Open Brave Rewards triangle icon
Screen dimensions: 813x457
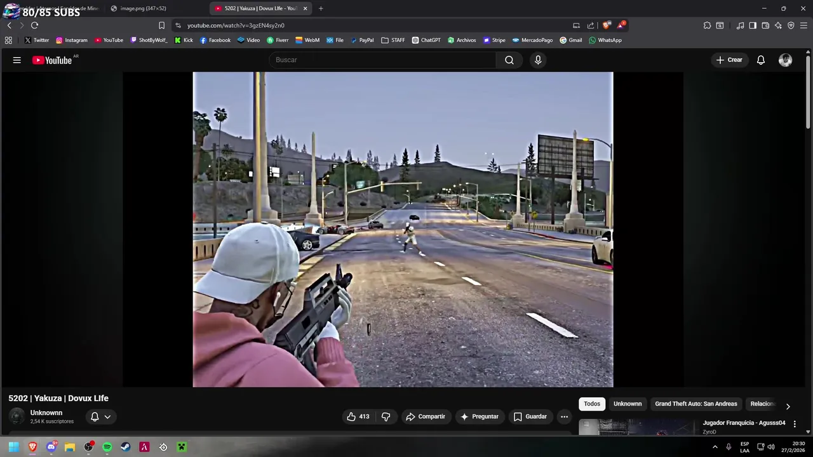click(x=621, y=25)
